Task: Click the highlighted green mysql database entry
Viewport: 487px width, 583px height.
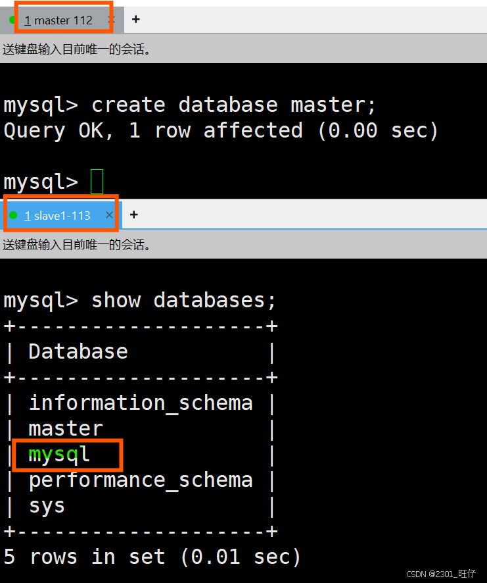Action: click(59, 455)
